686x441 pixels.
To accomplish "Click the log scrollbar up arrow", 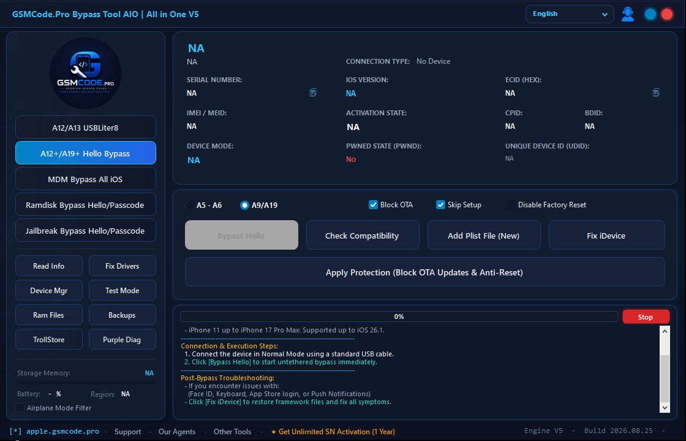I will click(x=665, y=331).
